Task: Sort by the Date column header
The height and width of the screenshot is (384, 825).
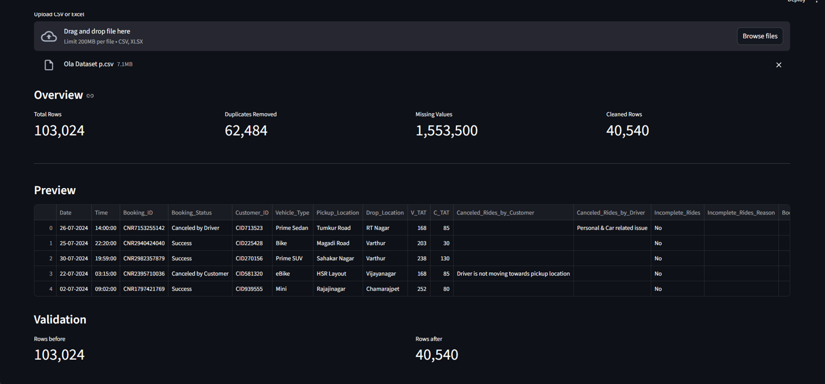Action: click(x=74, y=212)
